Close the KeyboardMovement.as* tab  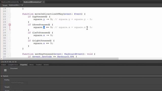44,2
